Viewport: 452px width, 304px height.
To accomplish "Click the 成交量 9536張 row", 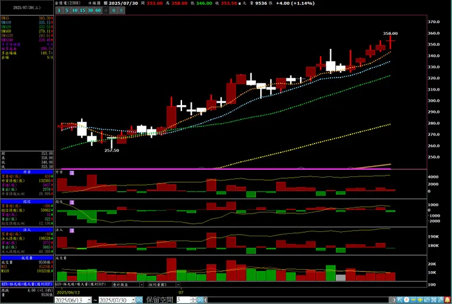I will 27,262.
